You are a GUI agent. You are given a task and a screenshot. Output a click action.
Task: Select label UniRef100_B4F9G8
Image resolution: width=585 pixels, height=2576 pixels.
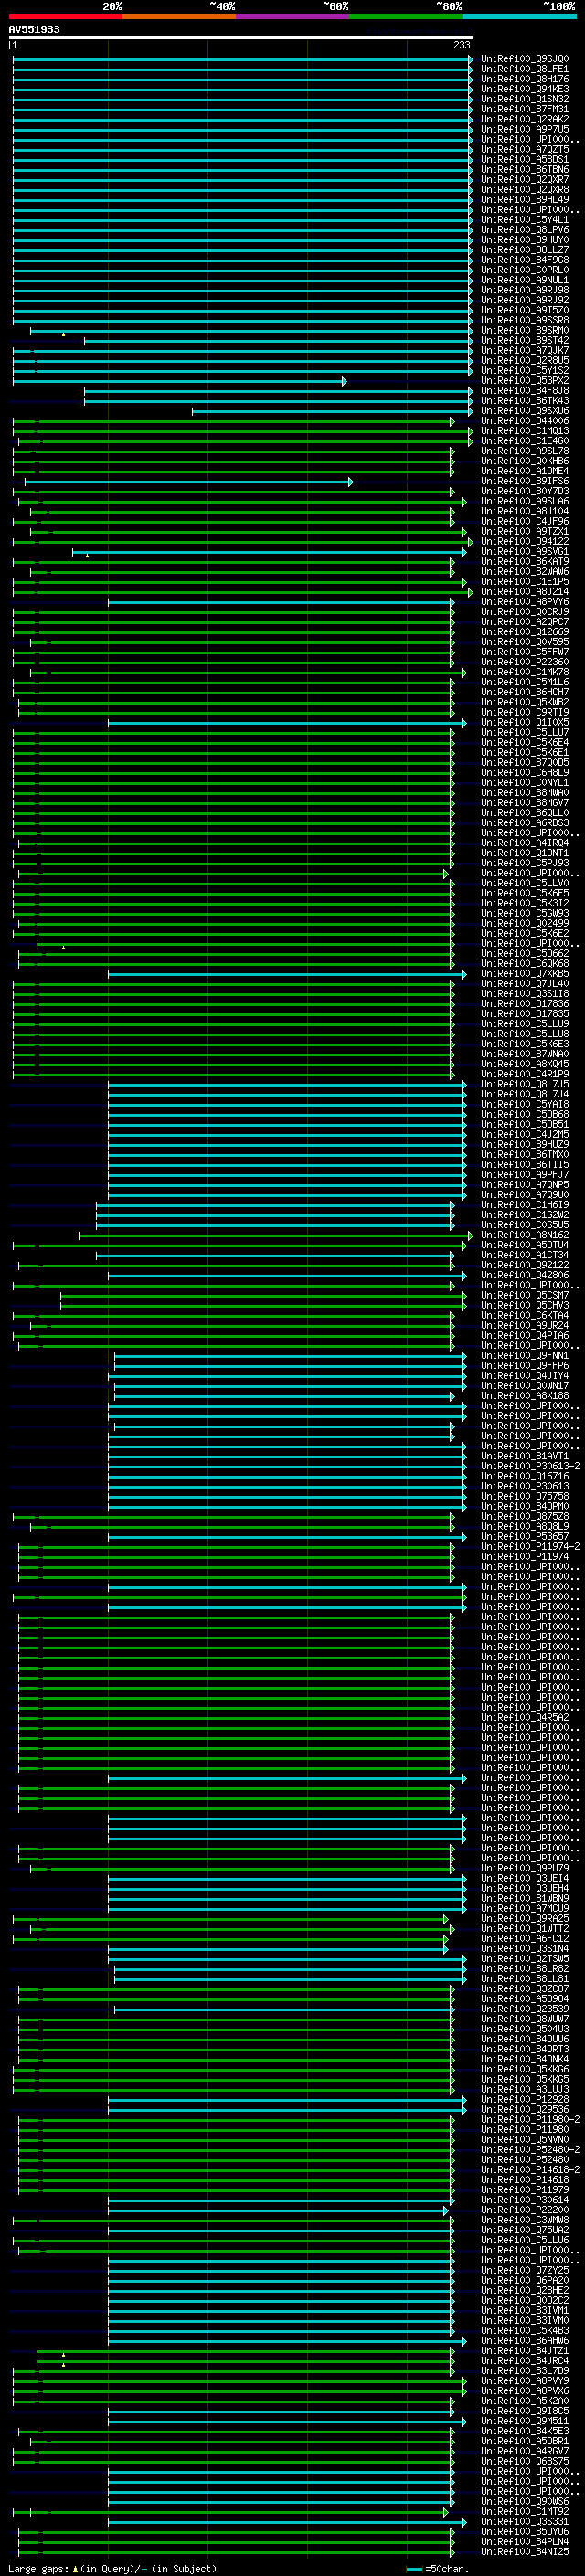point(525,260)
